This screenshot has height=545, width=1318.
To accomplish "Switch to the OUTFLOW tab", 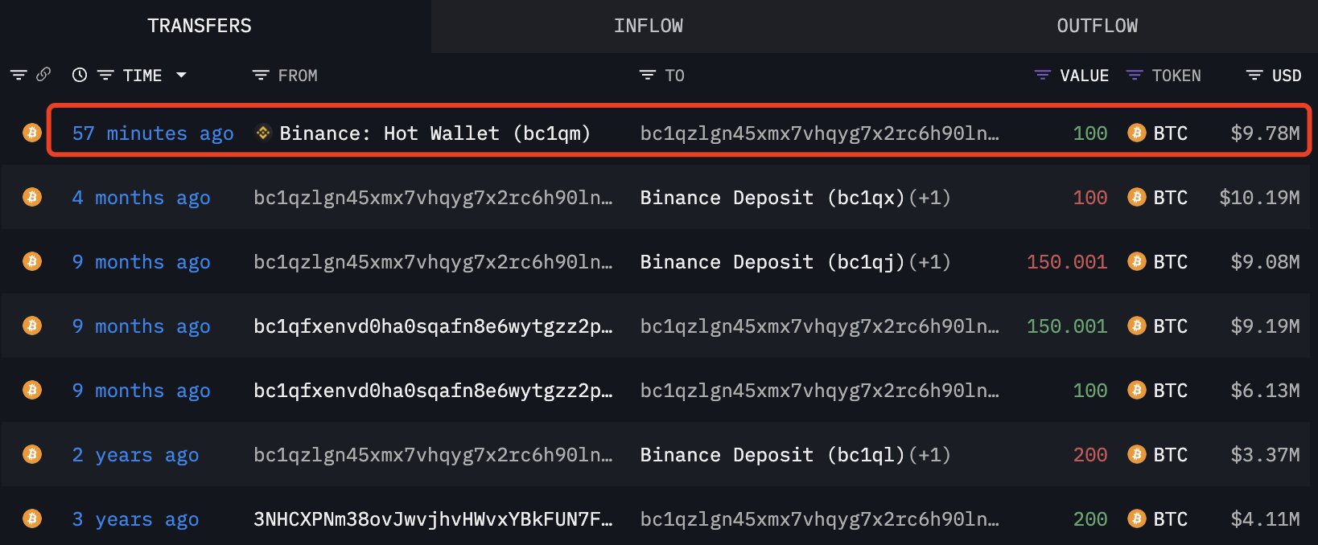I will [1098, 26].
